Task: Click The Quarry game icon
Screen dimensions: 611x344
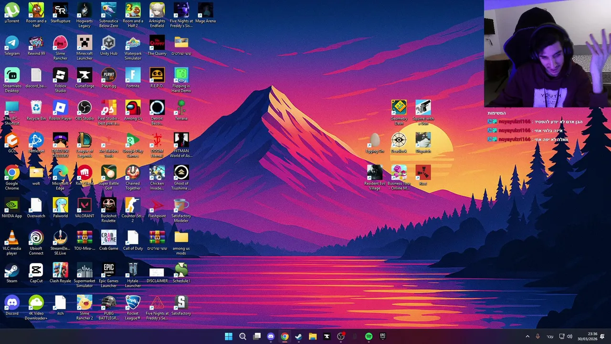Action: [157, 45]
